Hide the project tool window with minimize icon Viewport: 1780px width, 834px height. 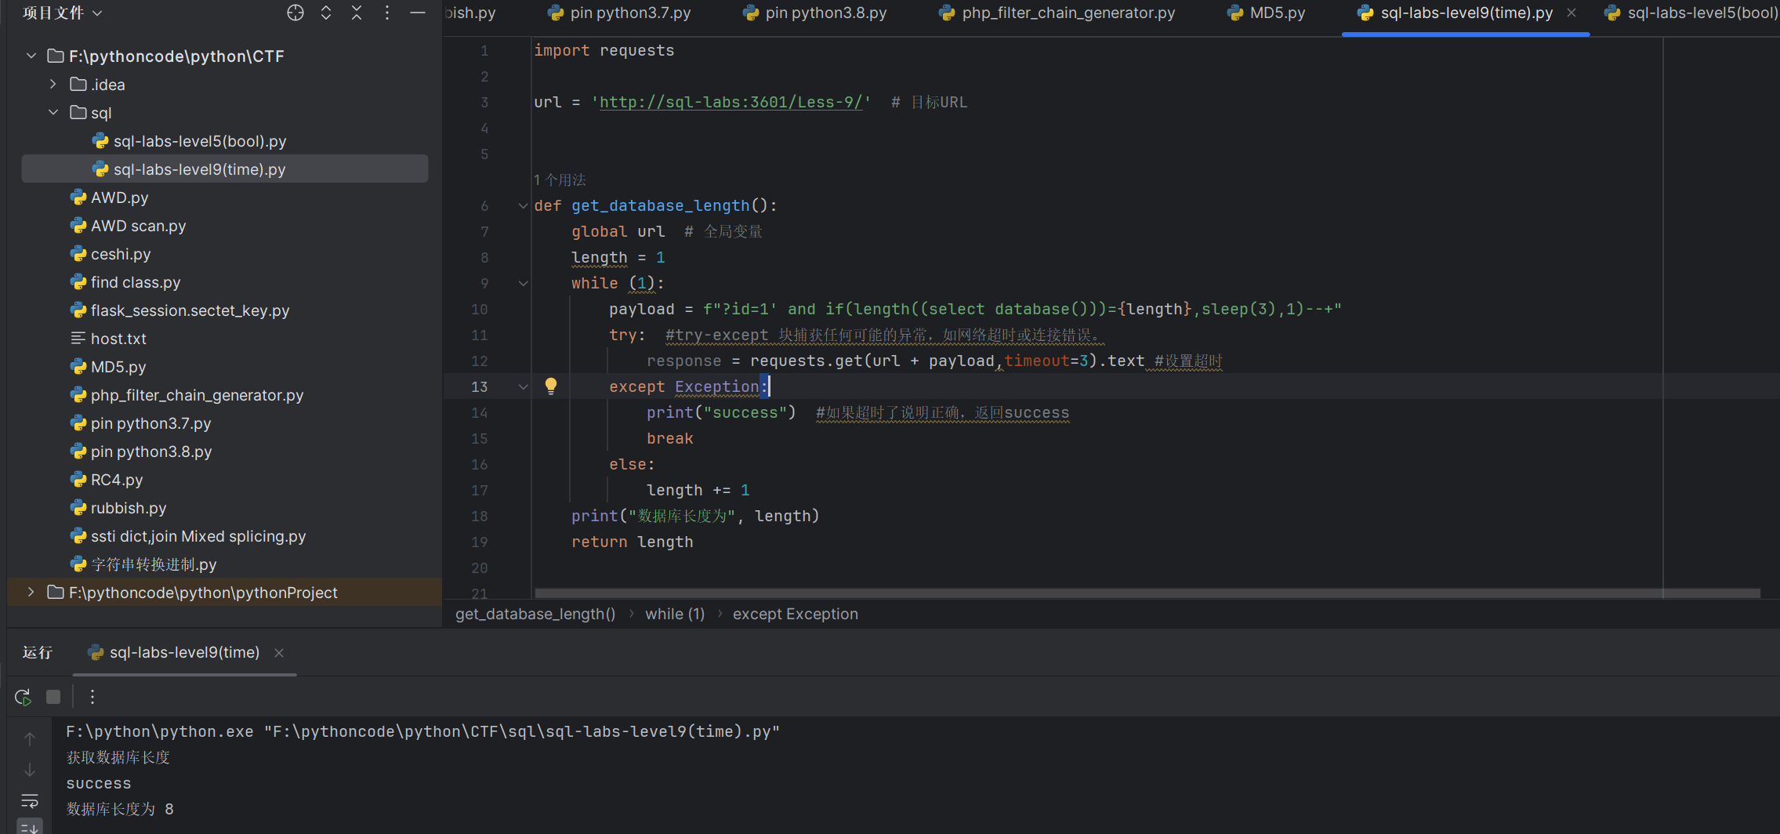(x=418, y=13)
